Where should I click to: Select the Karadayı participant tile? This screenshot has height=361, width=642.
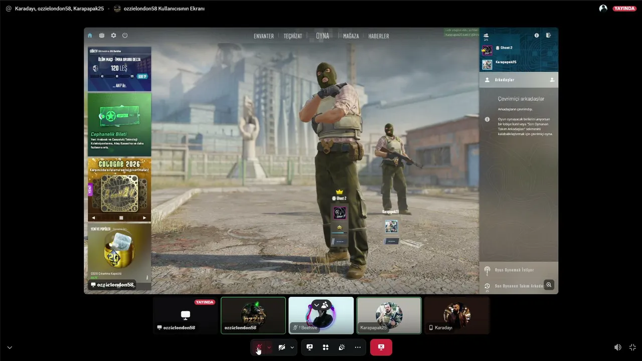457,315
